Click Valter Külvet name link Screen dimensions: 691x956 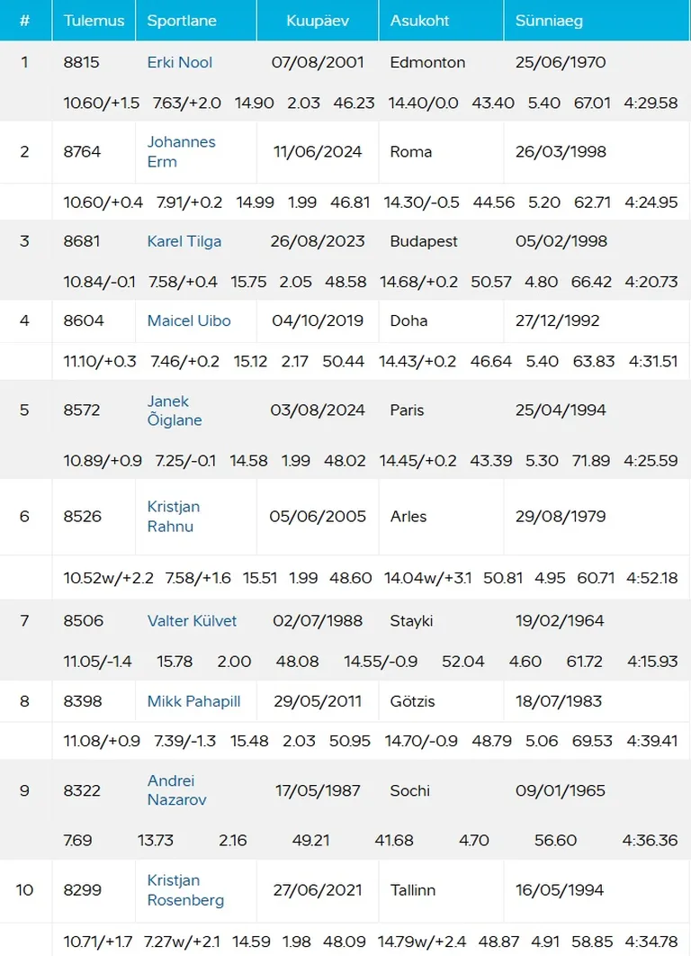coord(191,620)
